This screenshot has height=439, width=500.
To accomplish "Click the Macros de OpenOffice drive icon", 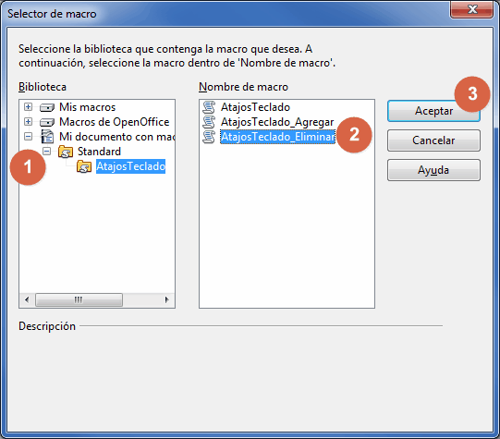I will 47,122.
